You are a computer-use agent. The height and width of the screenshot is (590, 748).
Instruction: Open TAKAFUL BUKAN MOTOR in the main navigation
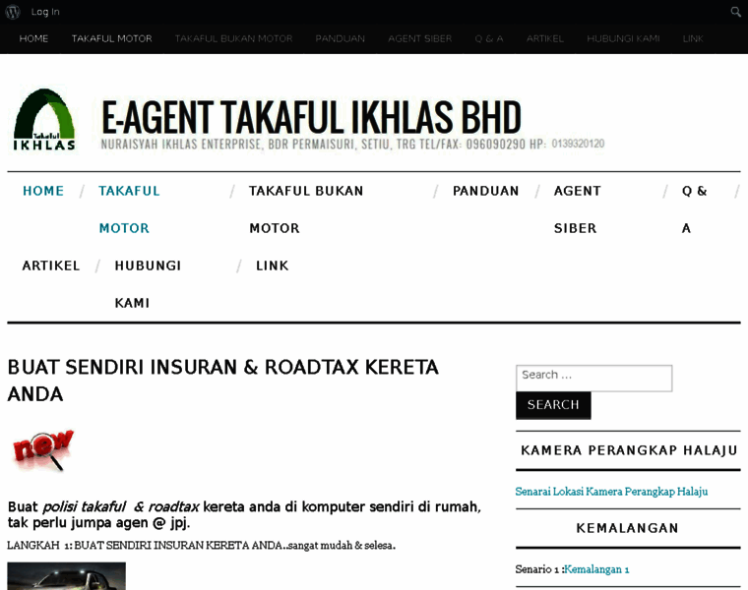point(306,209)
